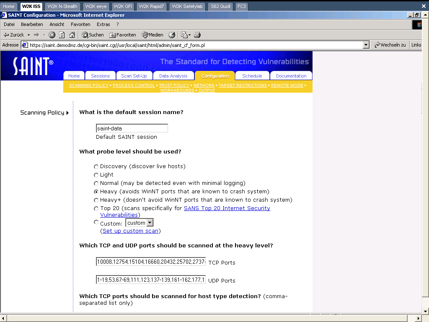Screen dimensions: 429x322
Task: Click the SAINT logo
Action: tap(33, 66)
